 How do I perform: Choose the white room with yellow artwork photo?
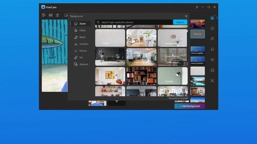(110, 76)
